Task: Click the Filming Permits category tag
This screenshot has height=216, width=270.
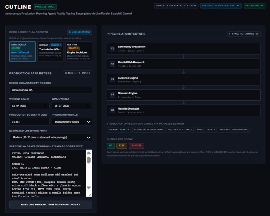Action: pyautogui.click(x=119, y=130)
